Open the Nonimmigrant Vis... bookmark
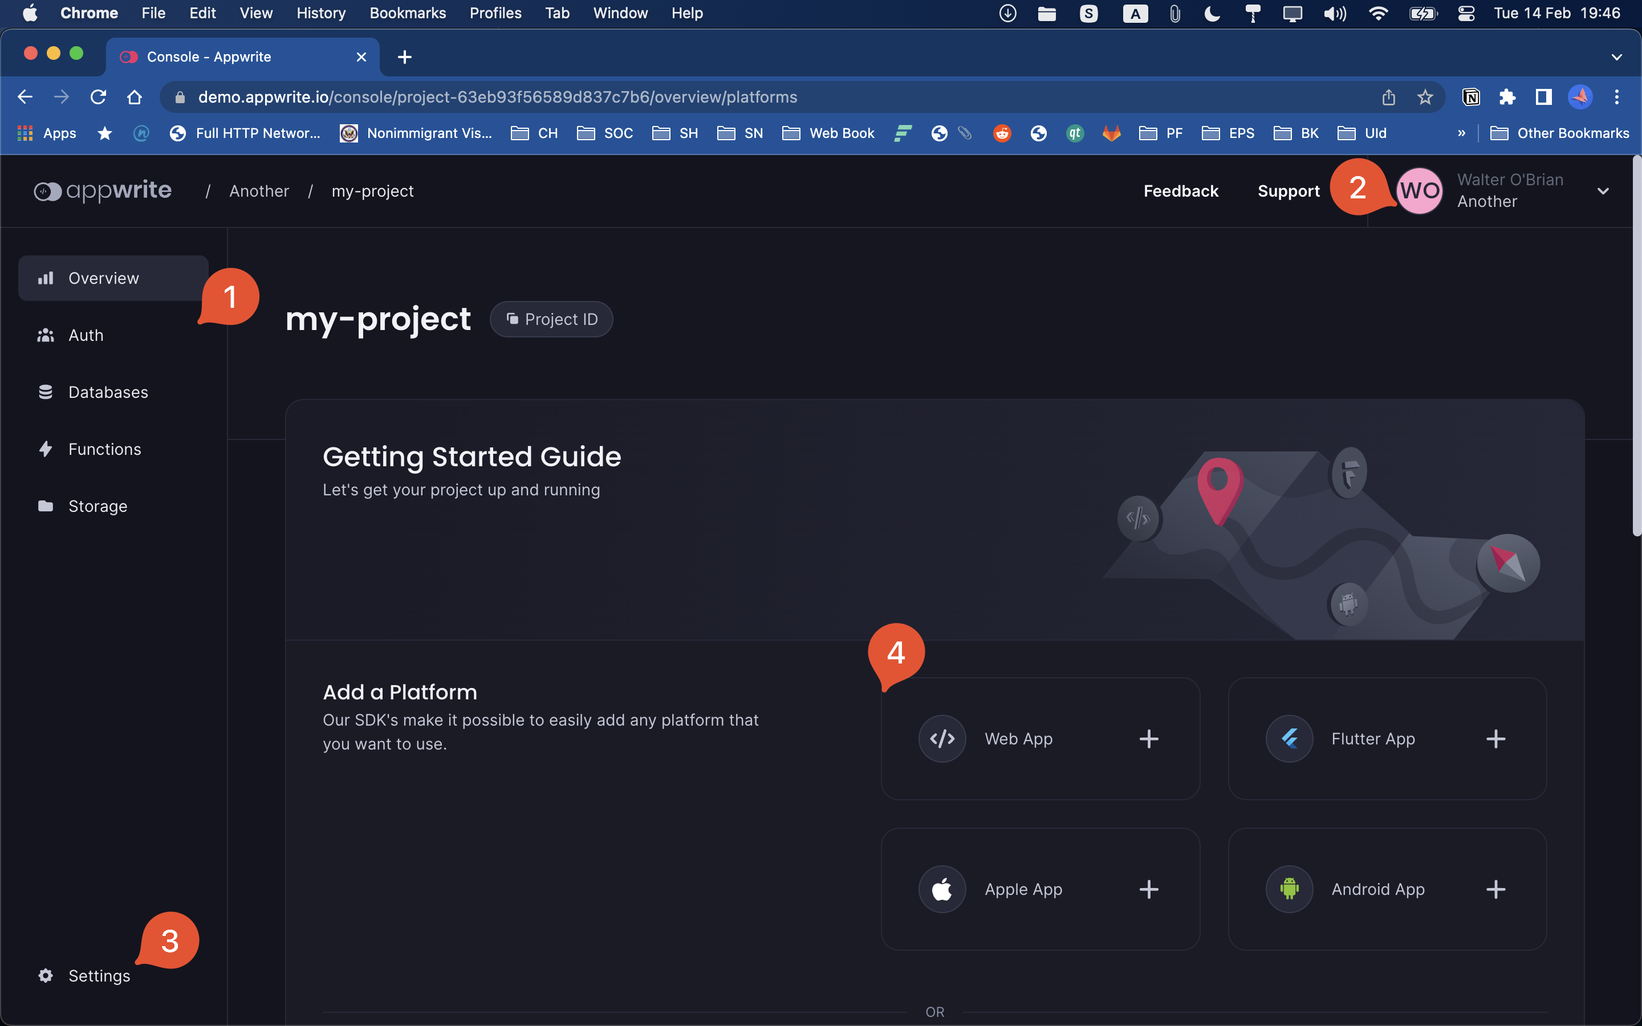 416,133
